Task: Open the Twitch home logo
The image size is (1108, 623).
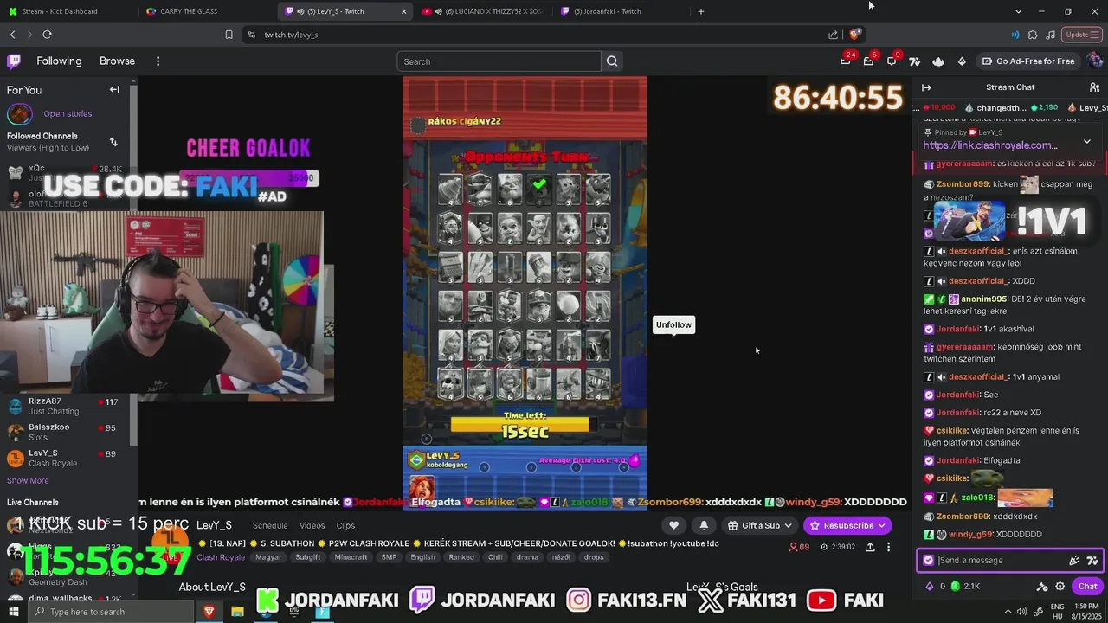Action: (14, 61)
